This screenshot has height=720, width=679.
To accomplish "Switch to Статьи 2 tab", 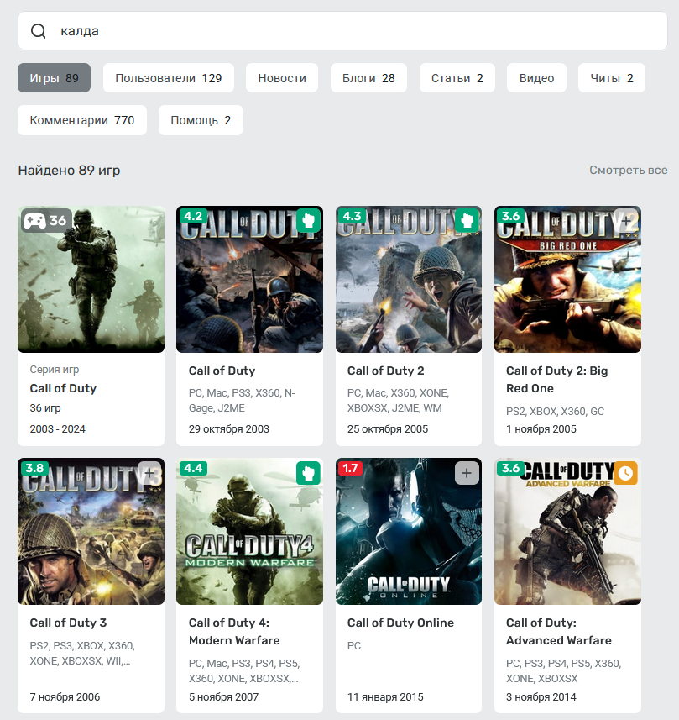I will point(457,78).
